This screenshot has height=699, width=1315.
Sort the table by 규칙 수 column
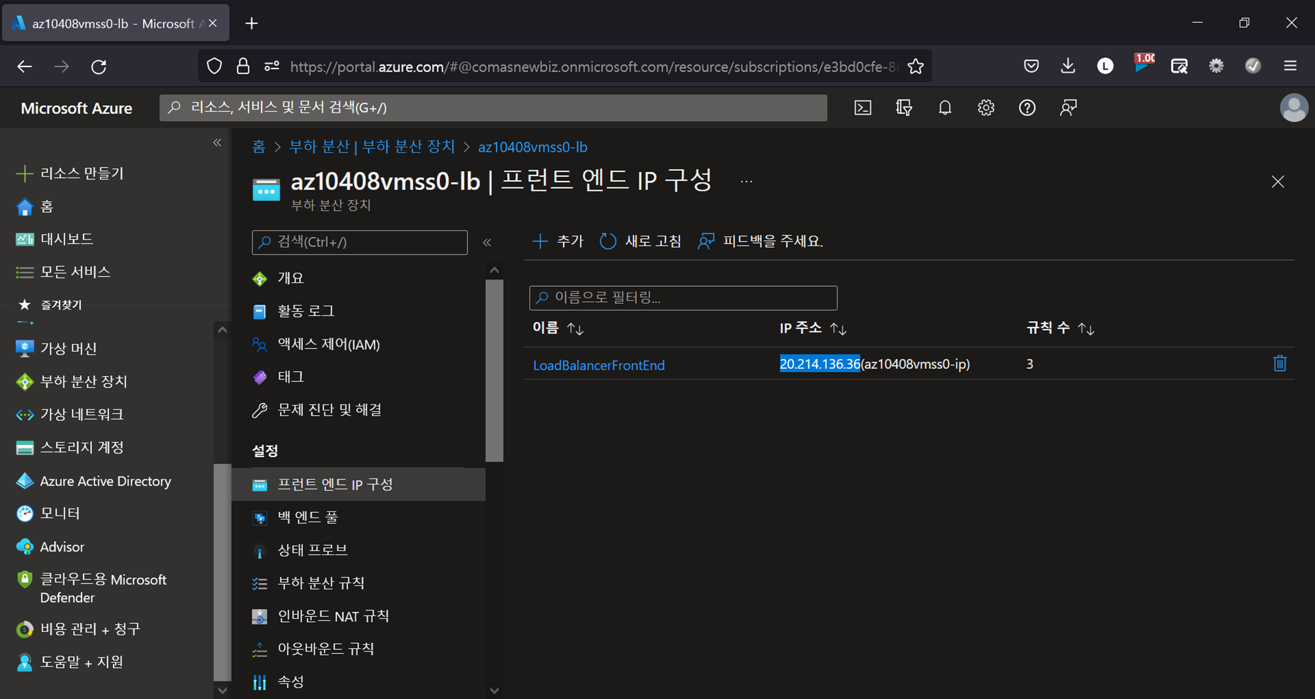tap(1060, 328)
